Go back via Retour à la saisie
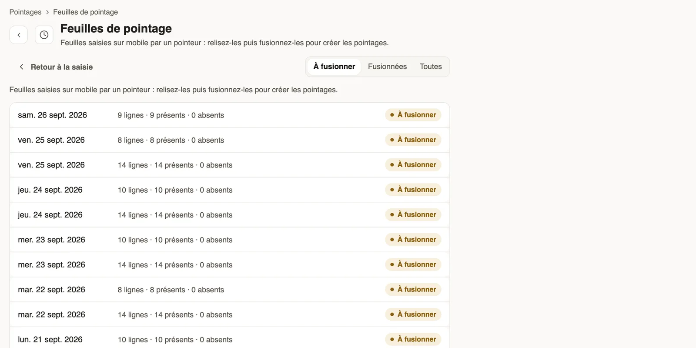 (56, 67)
